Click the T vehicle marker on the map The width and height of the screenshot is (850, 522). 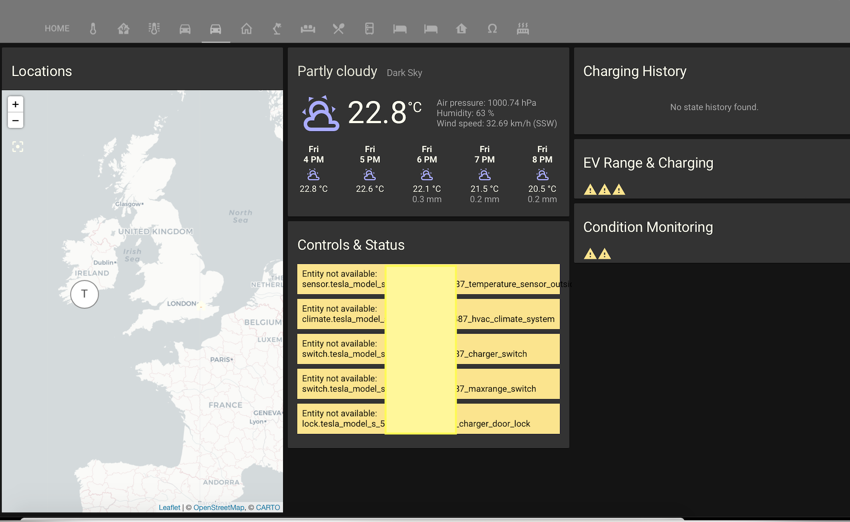(84, 294)
